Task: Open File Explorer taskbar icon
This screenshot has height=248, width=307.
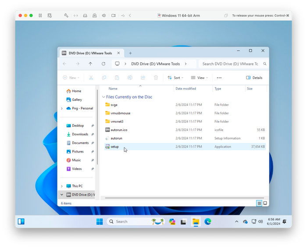Action: click(196, 222)
